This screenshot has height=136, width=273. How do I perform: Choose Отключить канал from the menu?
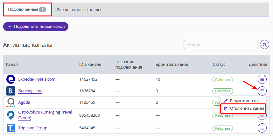point(243,108)
